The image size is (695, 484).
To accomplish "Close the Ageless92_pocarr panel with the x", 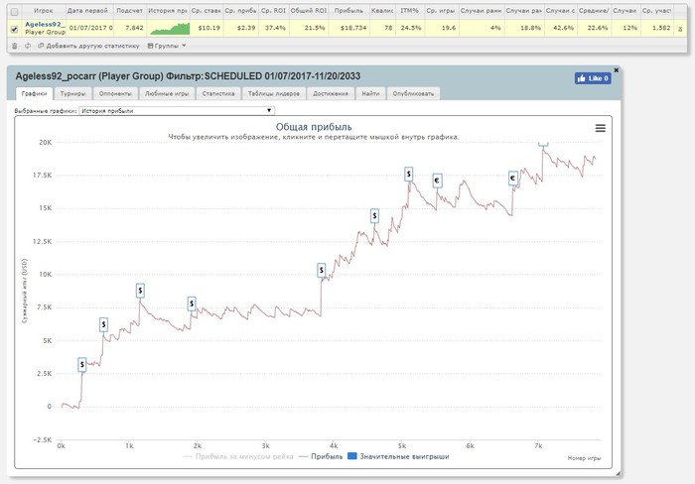I will (617, 70).
